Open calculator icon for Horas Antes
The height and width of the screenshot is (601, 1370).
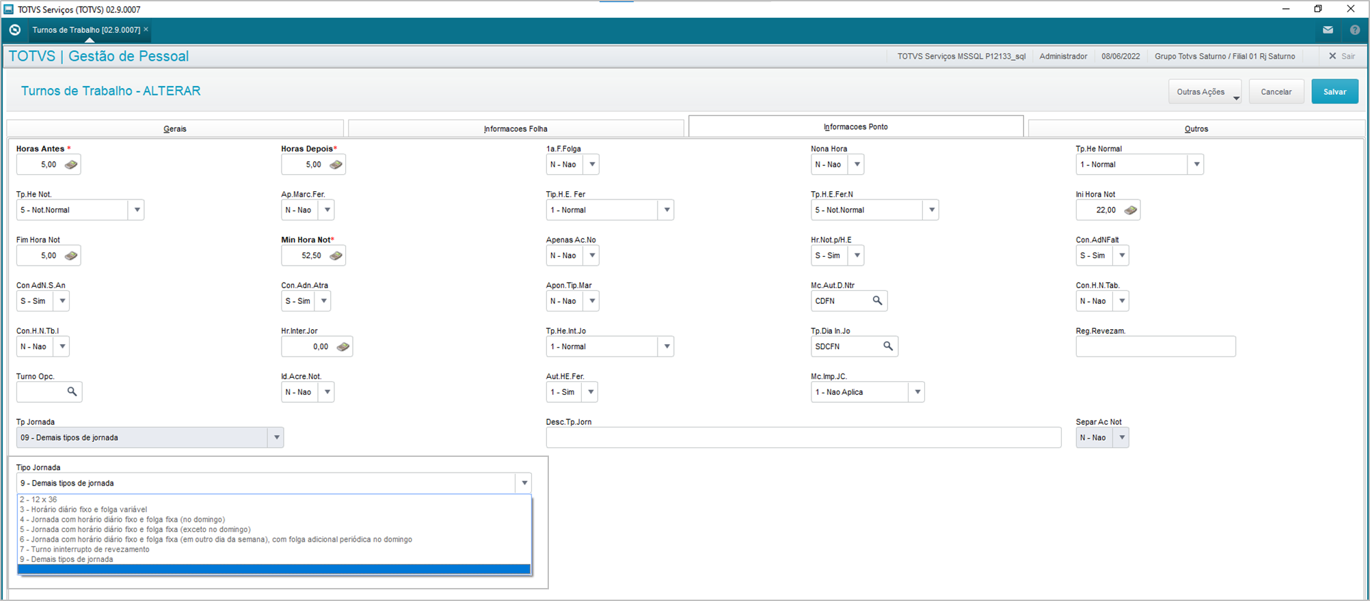click(x=71, y=165)
